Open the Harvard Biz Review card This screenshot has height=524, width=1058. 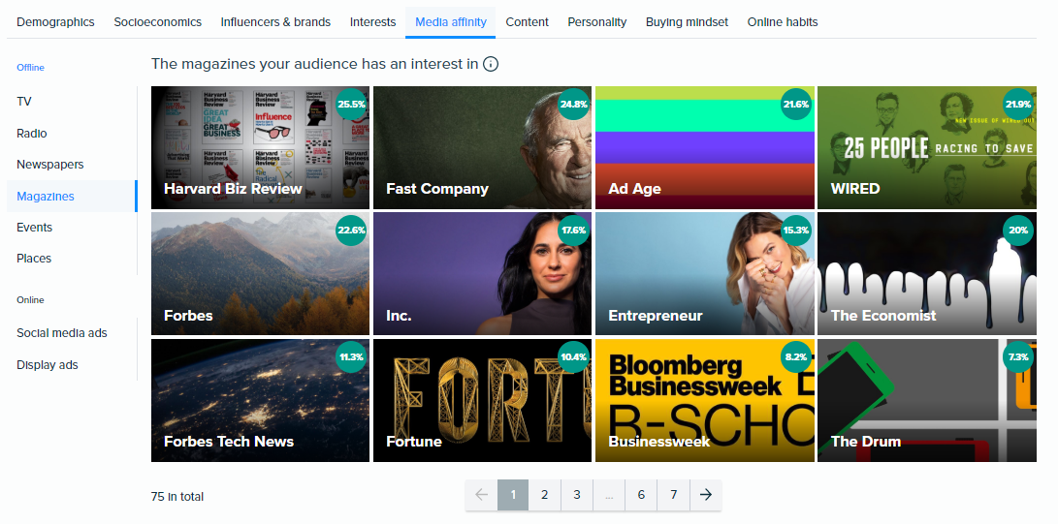coord(260,147)
